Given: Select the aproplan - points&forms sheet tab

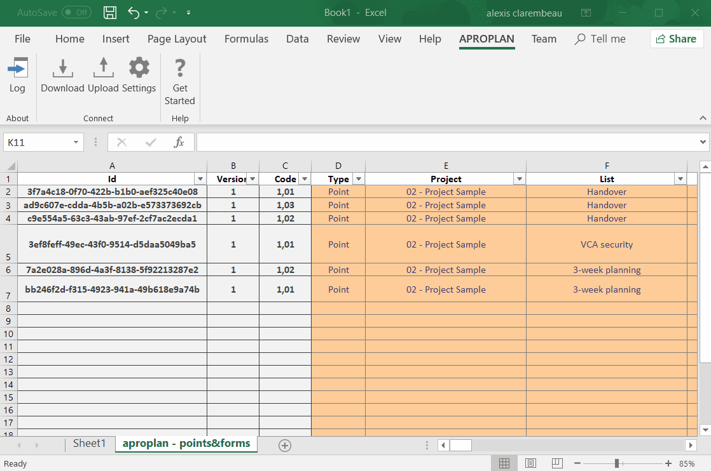Looking at the screenshot, I should coord(186,444).
